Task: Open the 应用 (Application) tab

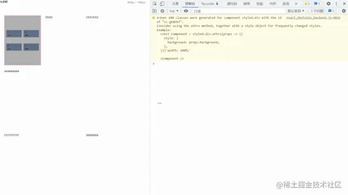Action: pyautogui.click(x=285, y=4)
